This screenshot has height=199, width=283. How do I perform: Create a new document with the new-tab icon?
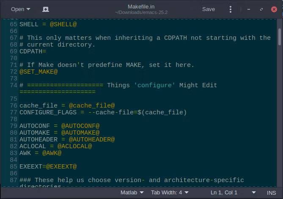[46, 9]
